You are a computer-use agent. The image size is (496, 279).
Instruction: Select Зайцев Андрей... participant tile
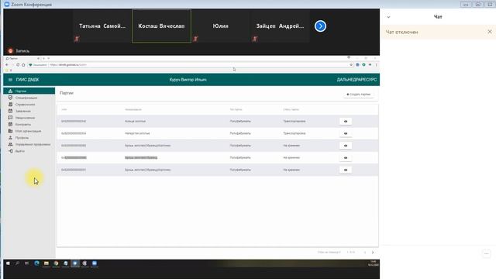(280, 26)
